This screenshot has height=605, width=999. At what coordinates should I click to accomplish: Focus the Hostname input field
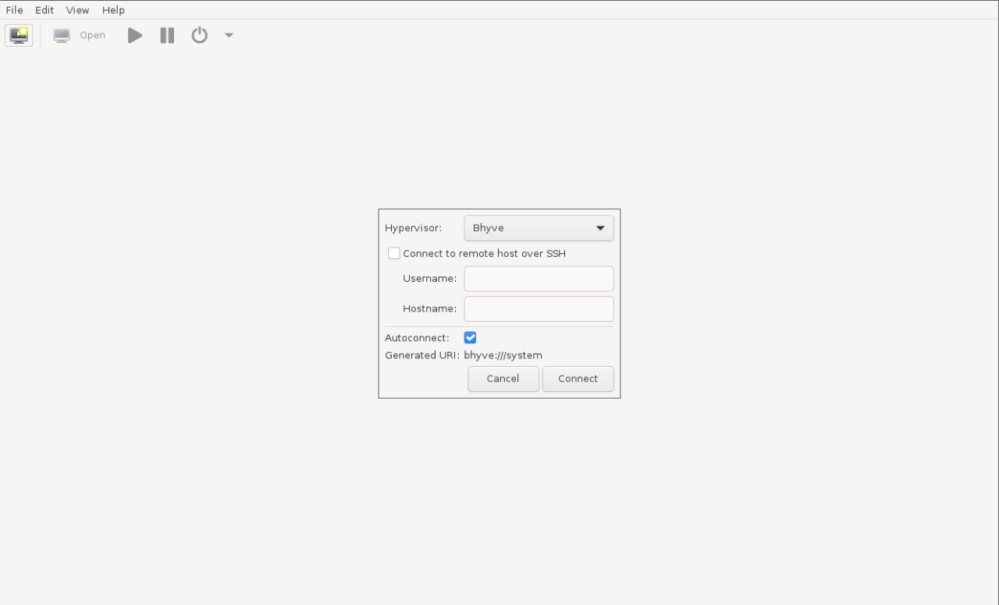[x=539, y=308]
